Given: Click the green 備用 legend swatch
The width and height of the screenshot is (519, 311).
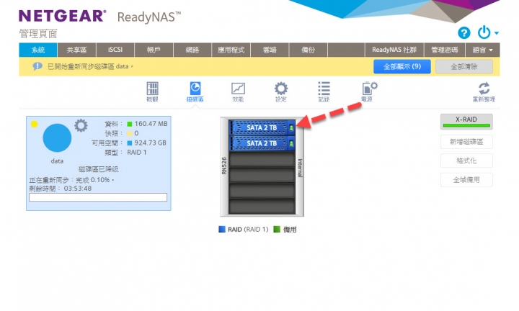Looking at the screenshot, I should point(277,229).
